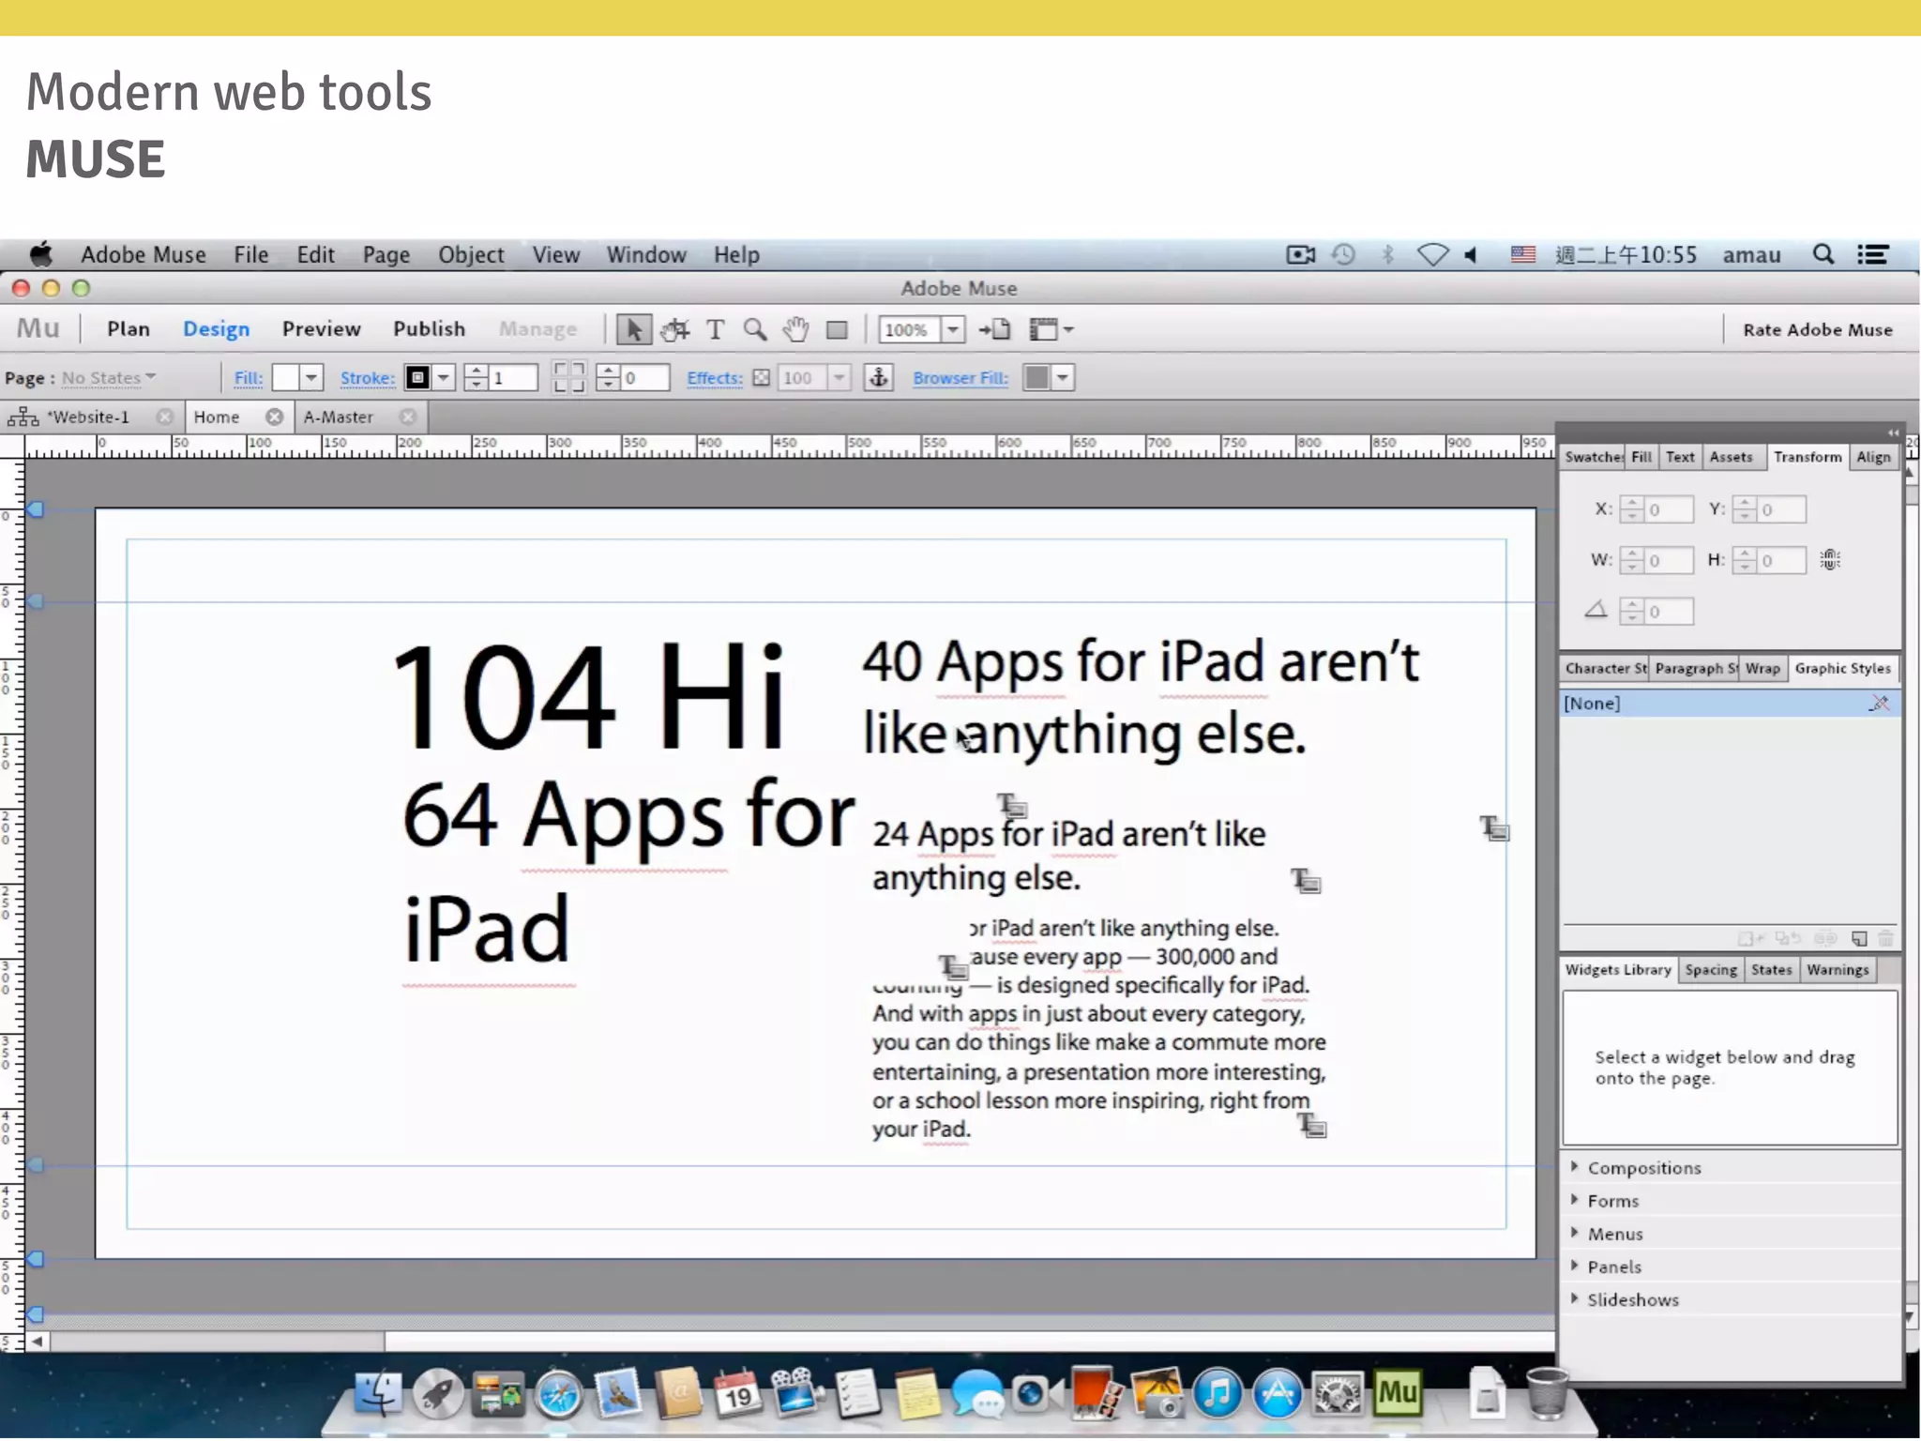Open App Store from the Dock
This screenshot has height=1441, width=1921.
pyautogui.click(x=1278, y=1393)
